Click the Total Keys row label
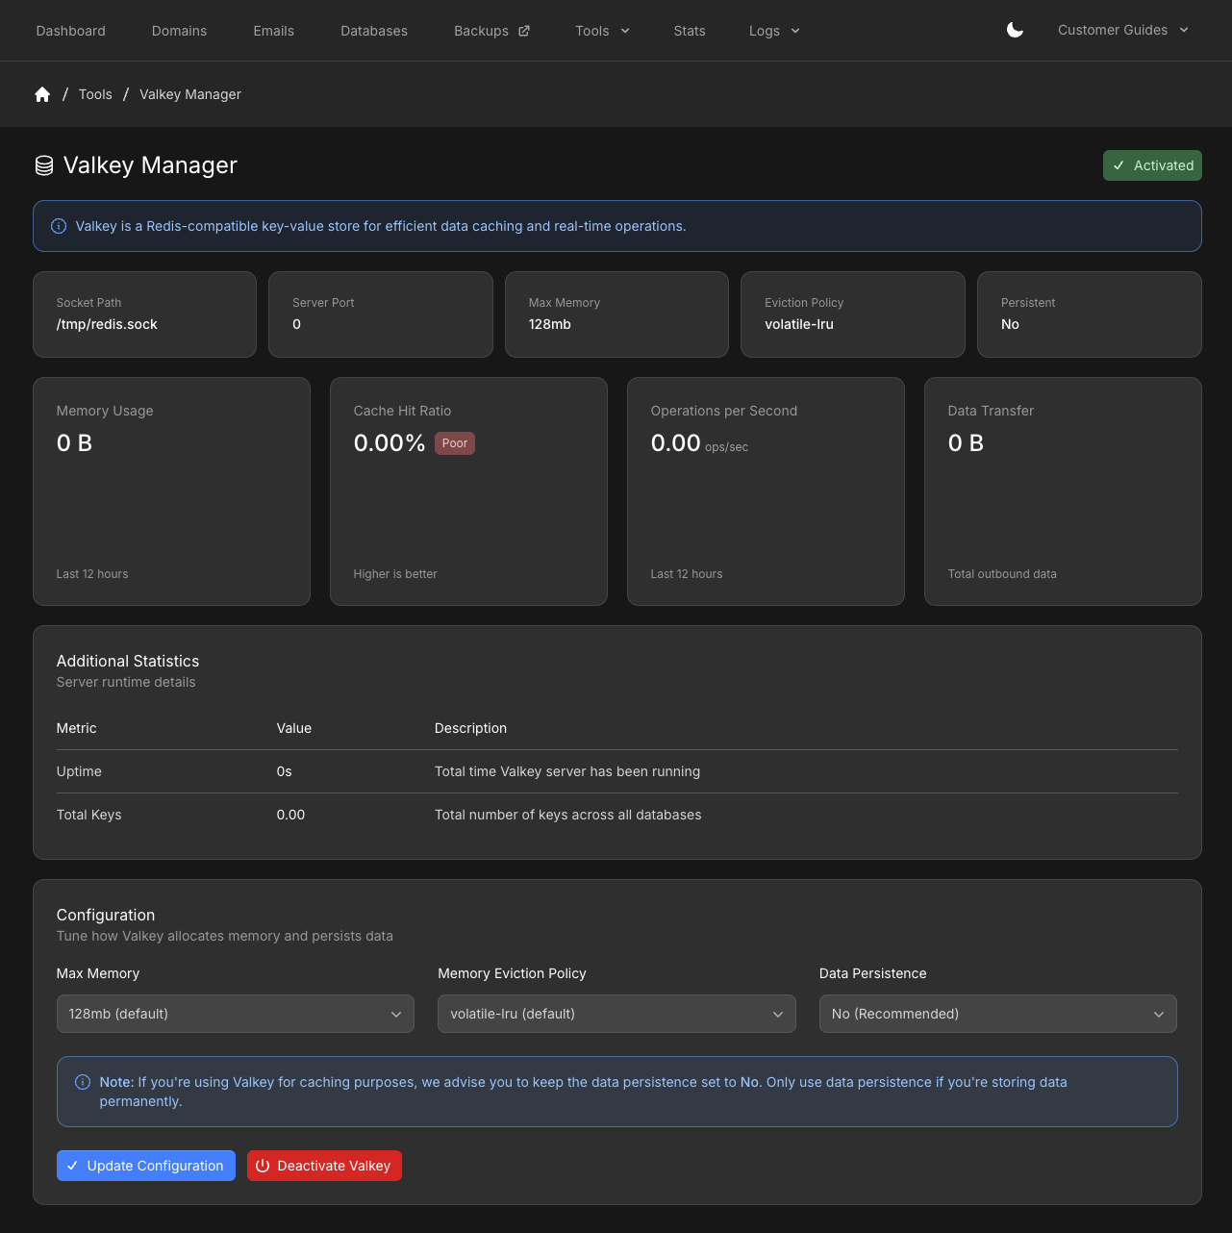1232x1233 pixels. tap(89, 815)
